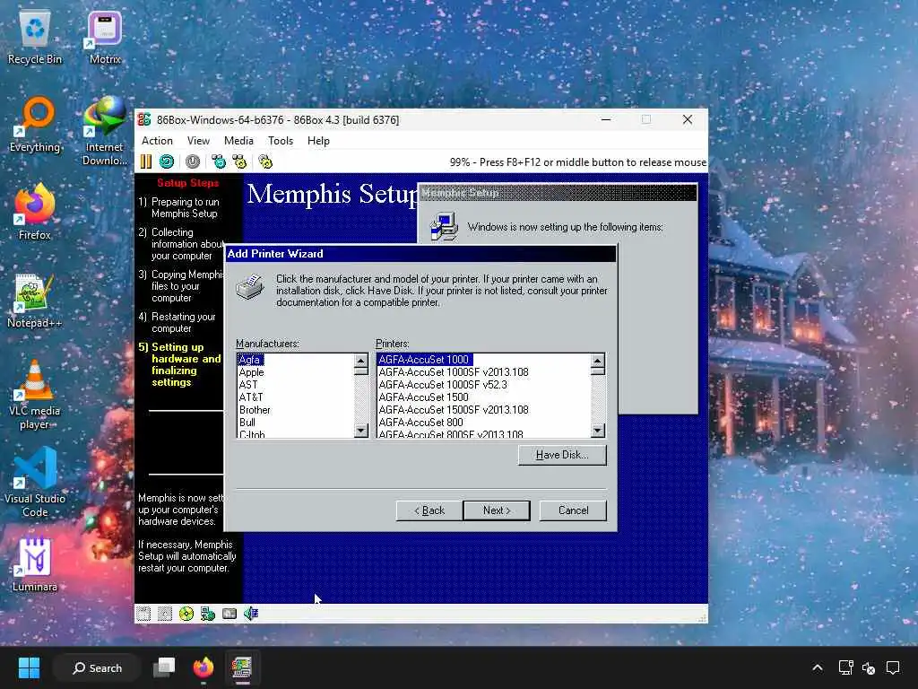
Task: Select Agfa in Manufacturers list
Action: click(250, 360)
